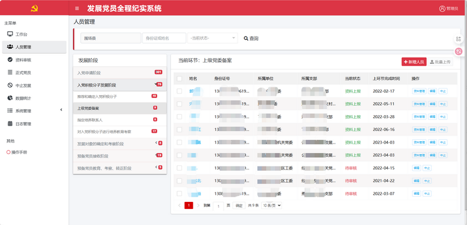The image size is (467, 225).
Task: Select 对入党积极分子进行培养教育考察 step
Action: 120,132
